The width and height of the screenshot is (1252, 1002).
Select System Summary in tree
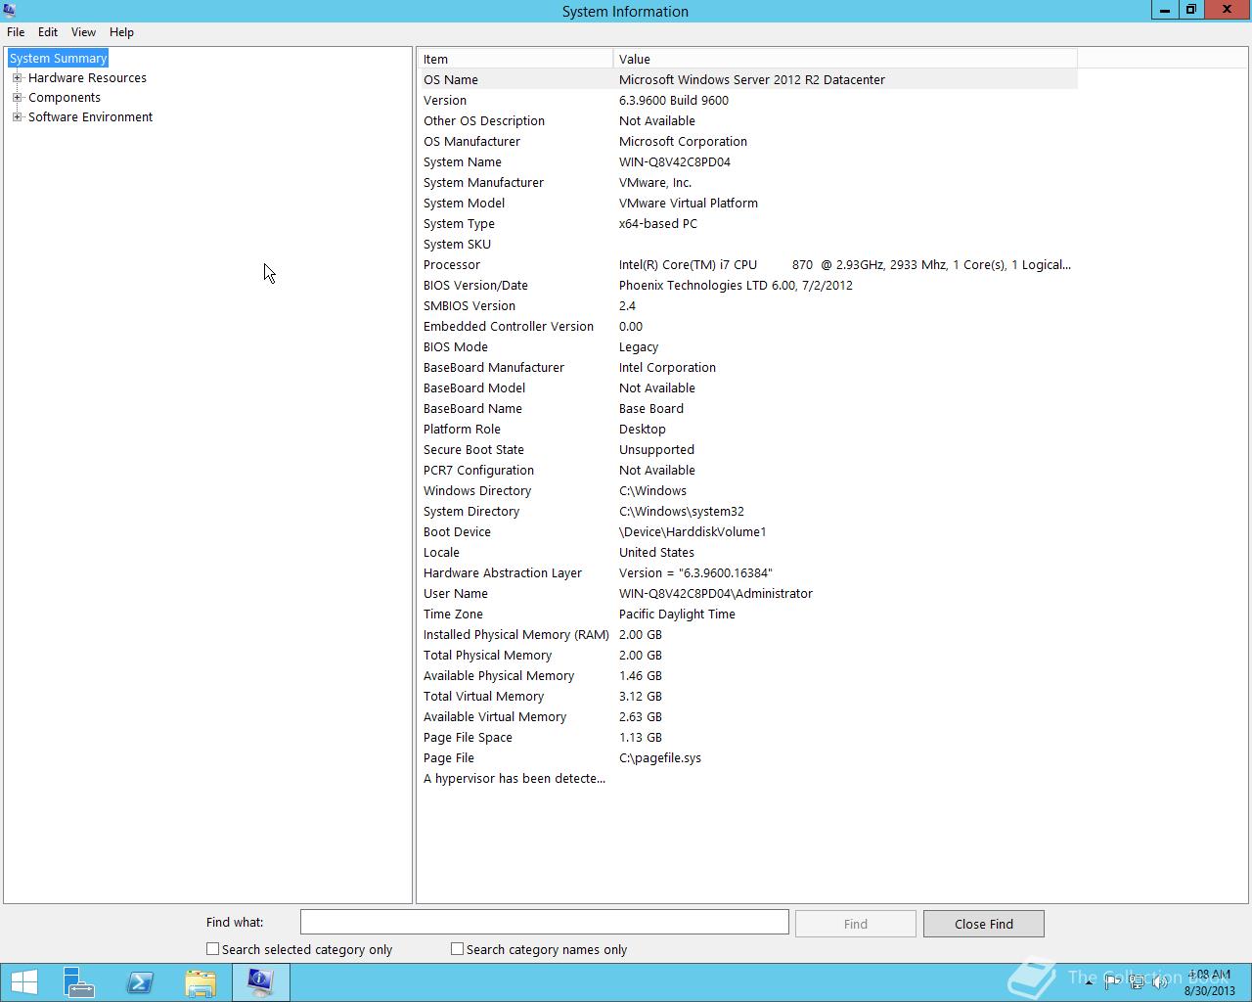pos(58,58)
